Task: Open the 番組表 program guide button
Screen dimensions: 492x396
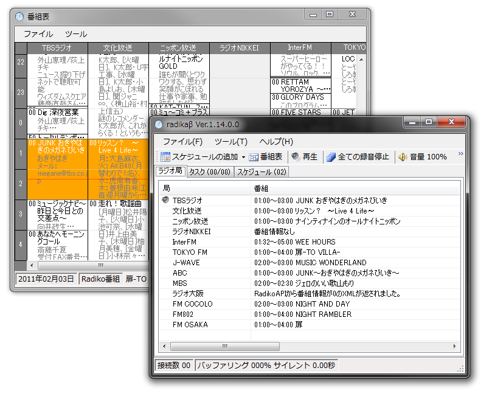Action: coord(265,156)
